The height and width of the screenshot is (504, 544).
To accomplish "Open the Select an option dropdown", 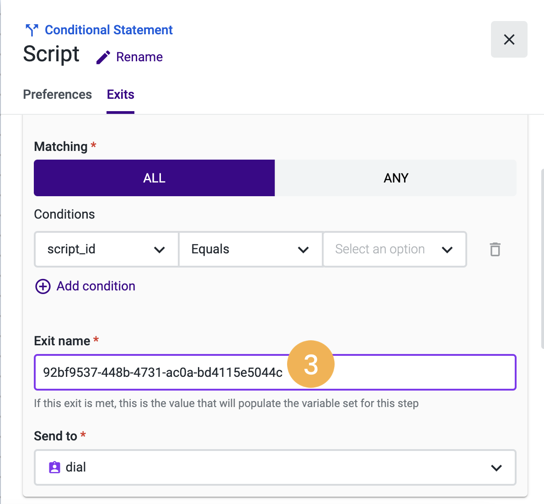I will coord(395,249).
